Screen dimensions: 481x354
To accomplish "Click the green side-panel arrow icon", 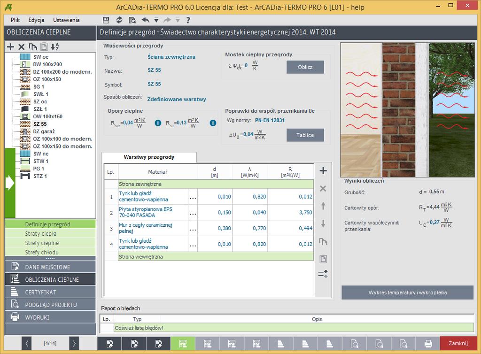I will coord(10,183).
